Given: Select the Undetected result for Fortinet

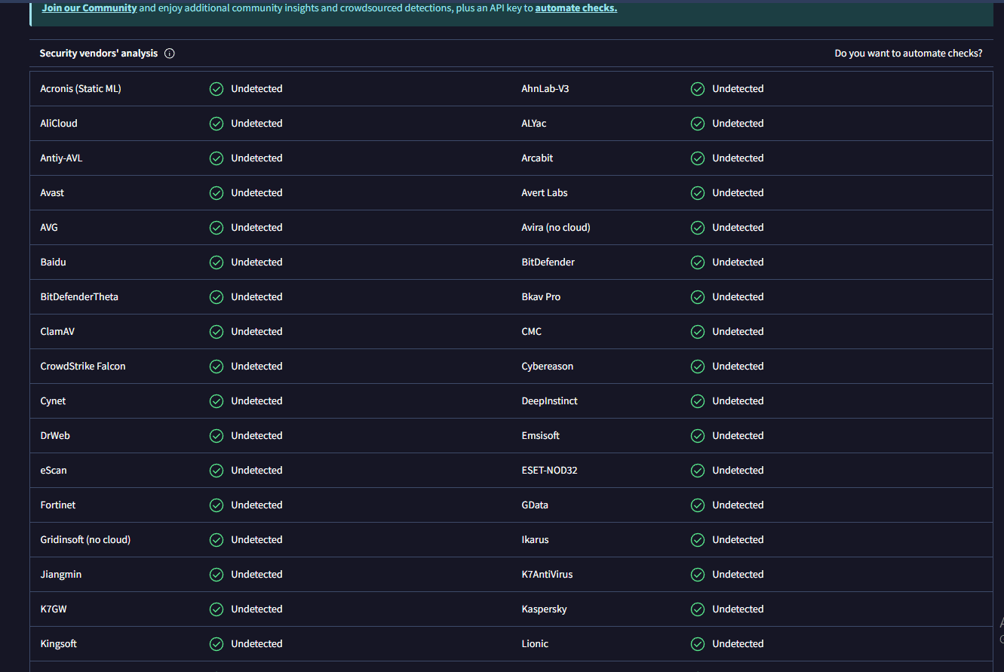Looking at the screenshot, I should [x=257, y=505].
